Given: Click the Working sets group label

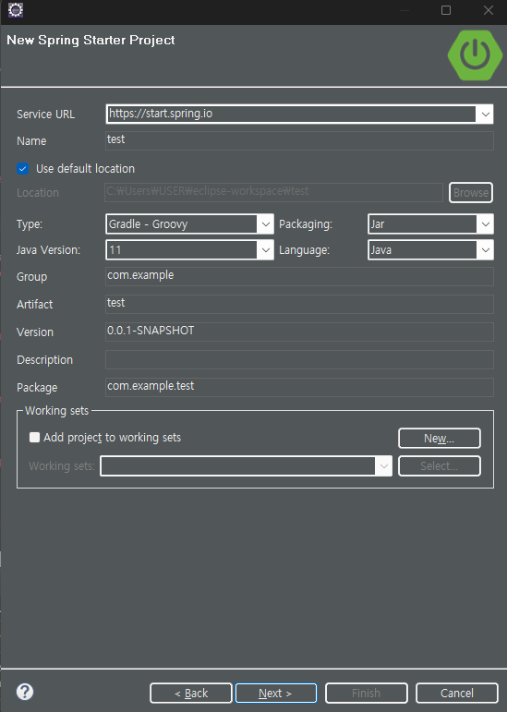Looking at the screenshot, I should [x=56, y=411].
